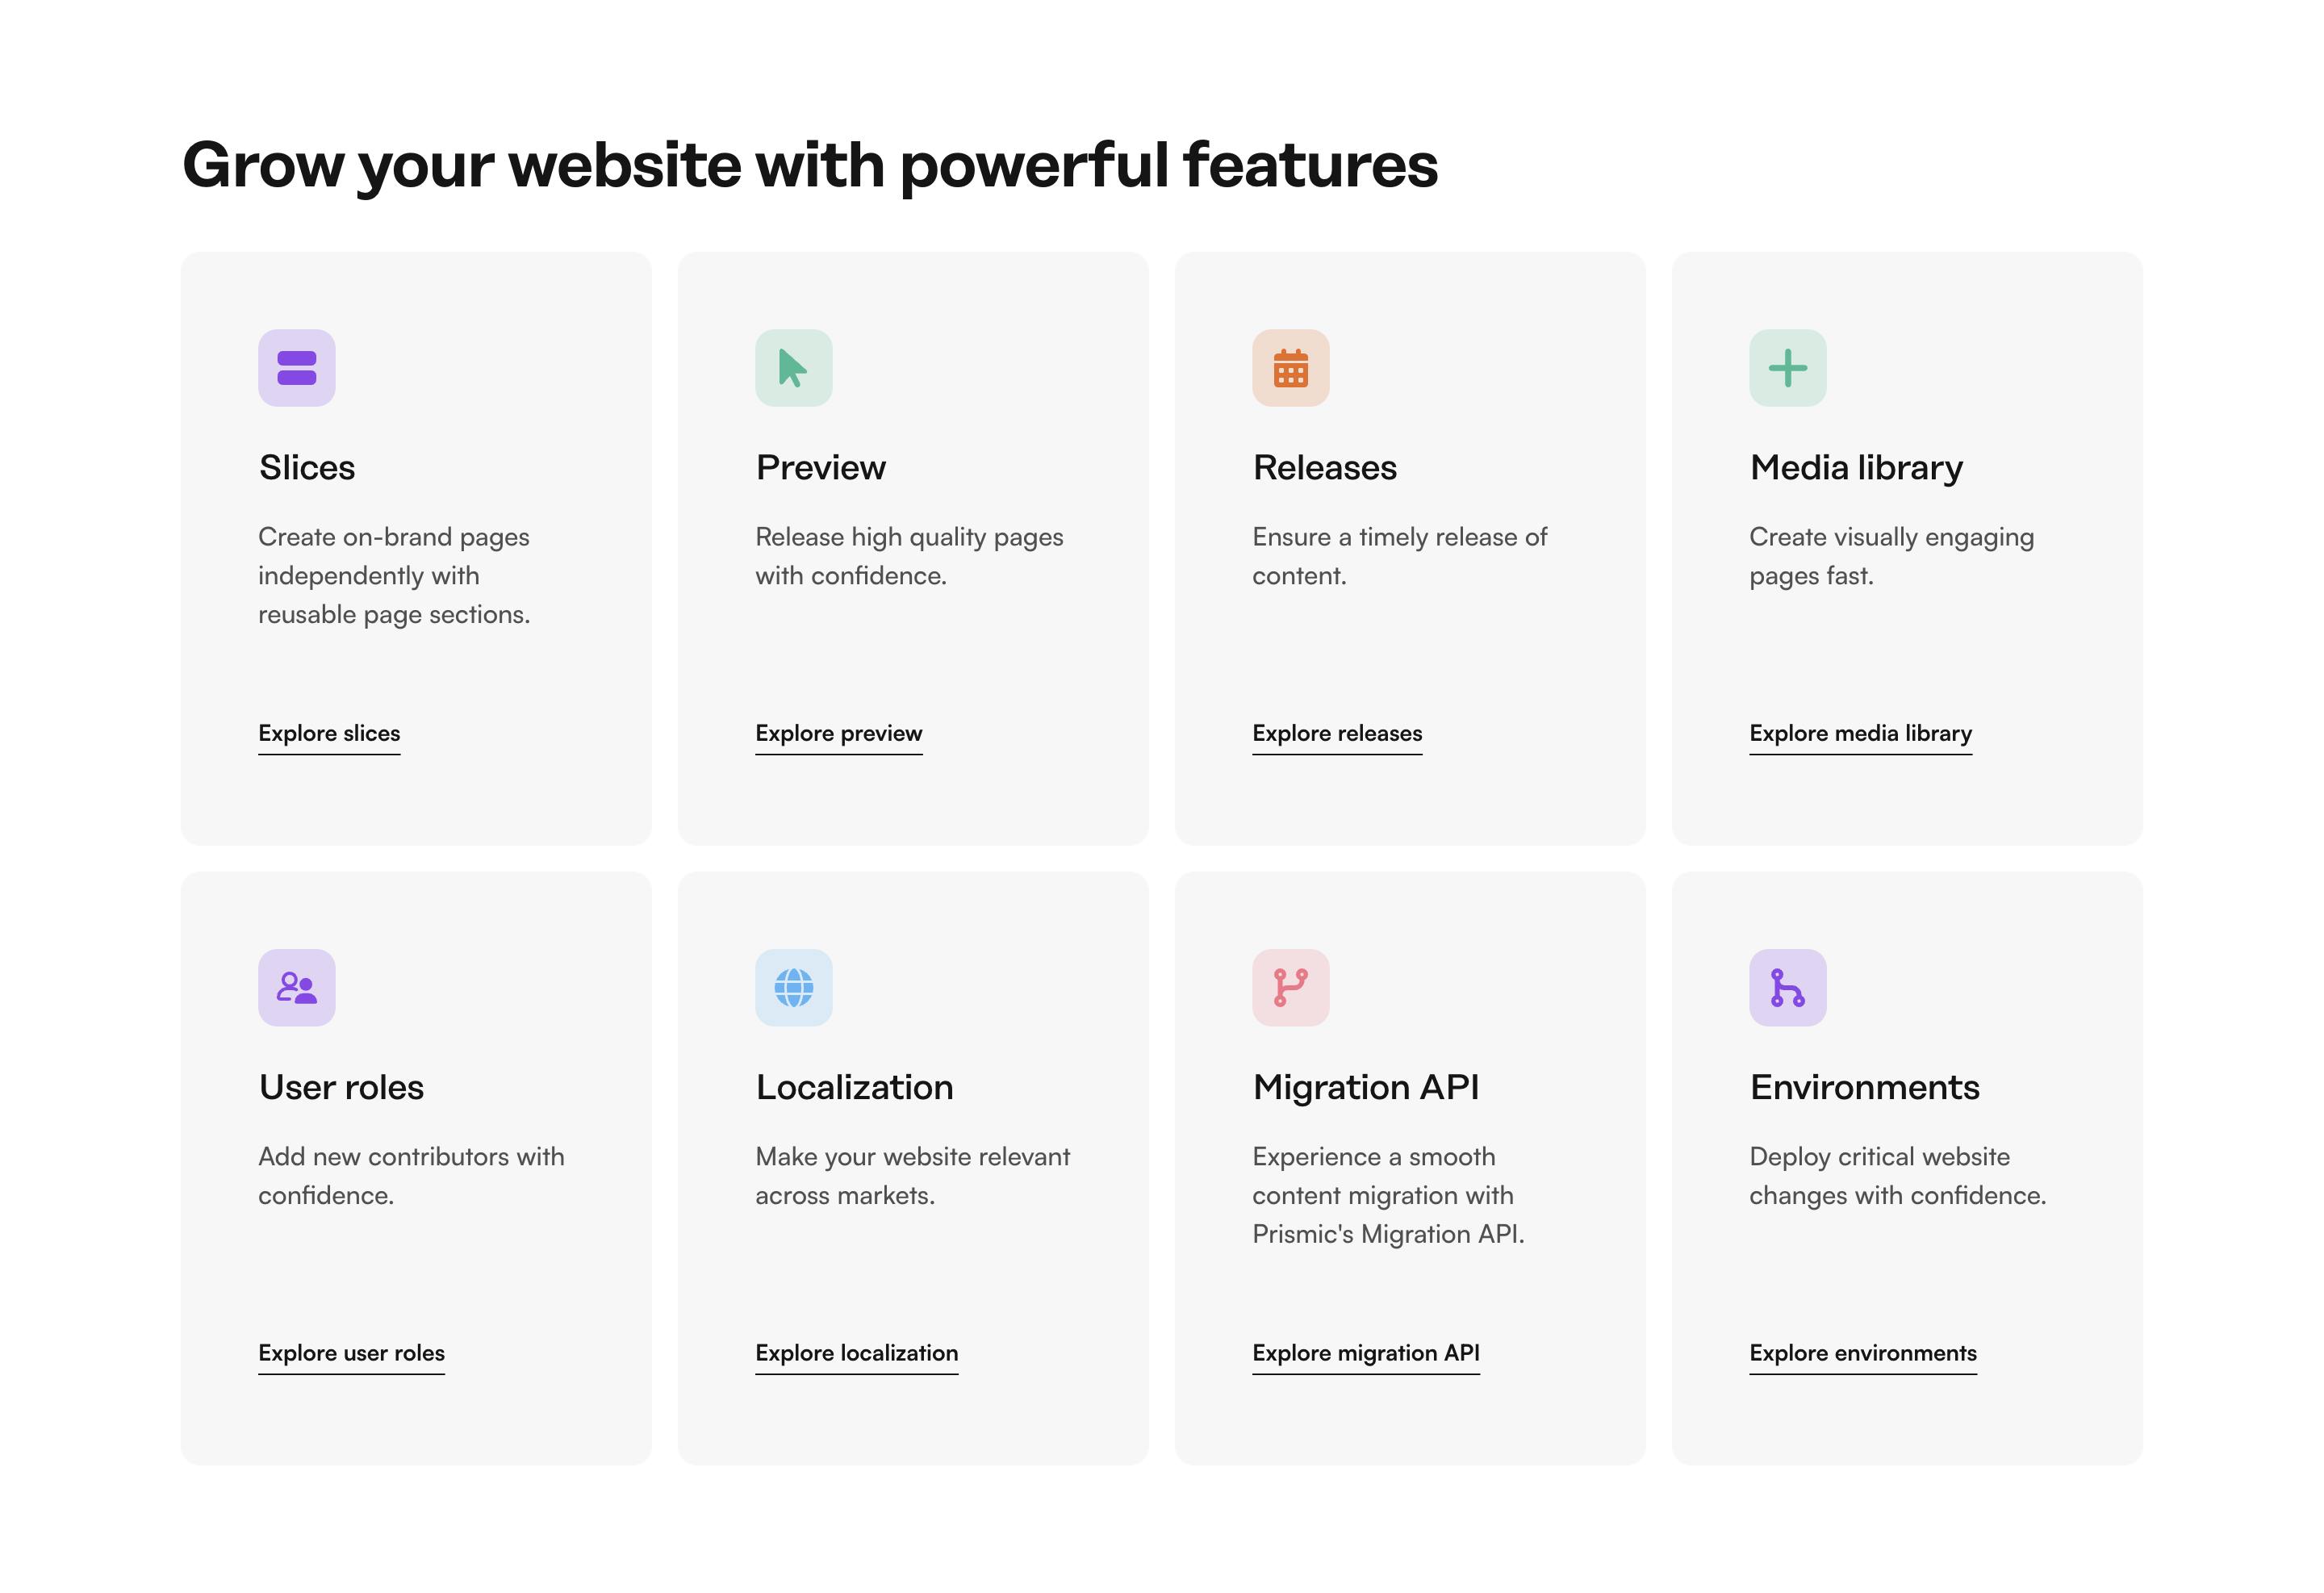Open the Explore preview link
Image resolution: width=2324 pixels, height=1593 pixels.
click(x=838, y=733)
